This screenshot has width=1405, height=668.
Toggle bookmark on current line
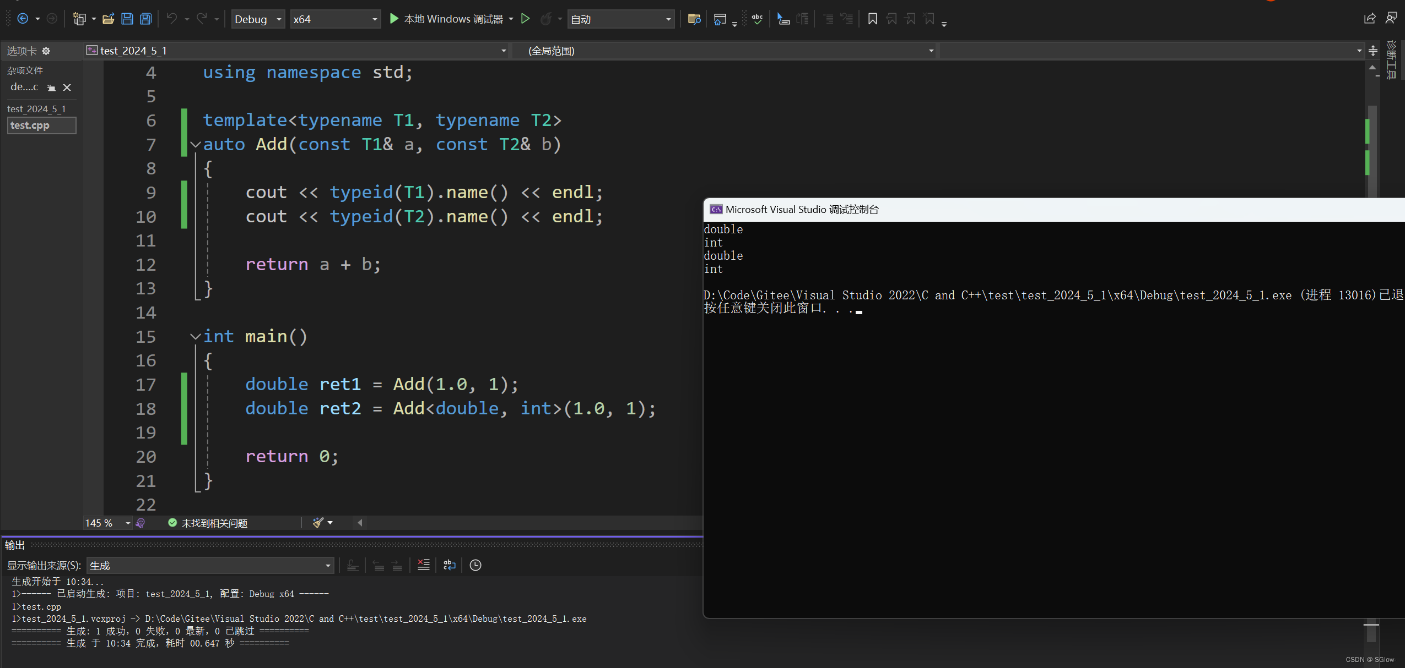(872, 19)
